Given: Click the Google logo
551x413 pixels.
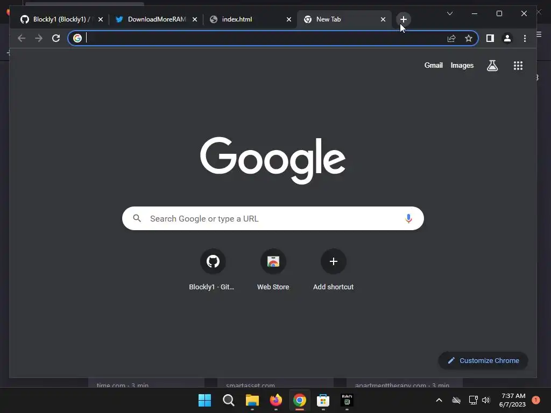Looking at the screenshot, I should 273,160.
